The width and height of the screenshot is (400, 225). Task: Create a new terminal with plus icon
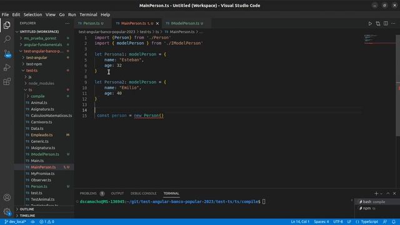click(x=376, y=193)
